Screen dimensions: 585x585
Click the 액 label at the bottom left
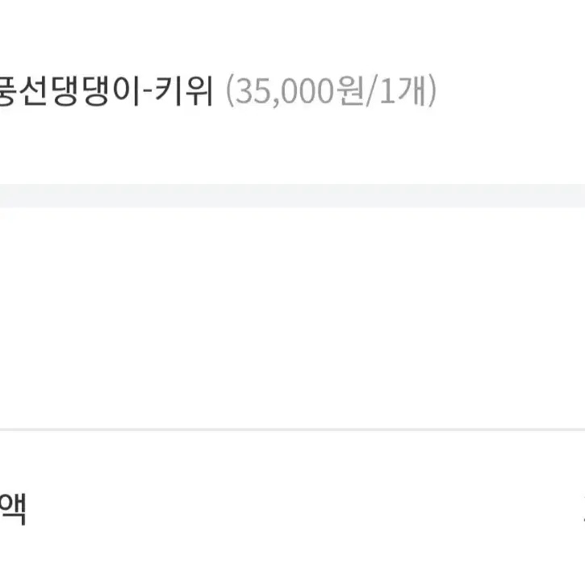[13, 509]
